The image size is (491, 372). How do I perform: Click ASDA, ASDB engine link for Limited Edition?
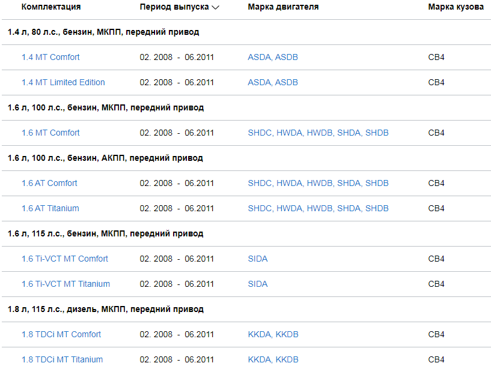[273, 83]
